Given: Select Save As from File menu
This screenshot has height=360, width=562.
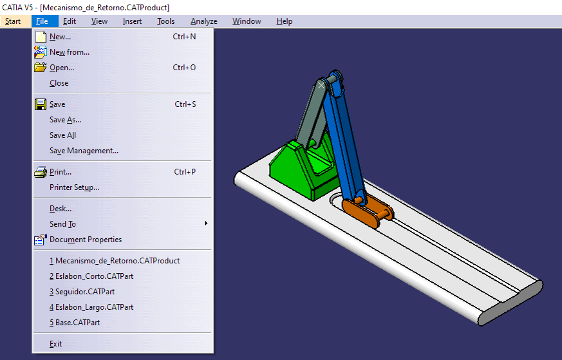Looking at the screenshot, I should click(65, 120).
